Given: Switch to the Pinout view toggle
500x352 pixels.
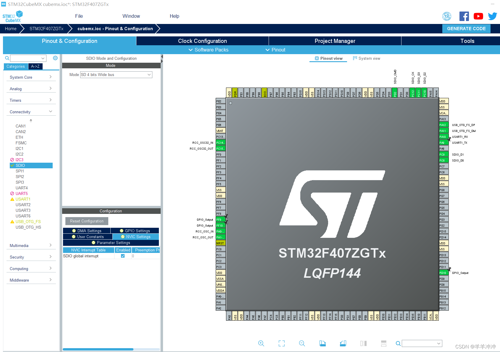Looking at the screenshot, I should [328, 58].
